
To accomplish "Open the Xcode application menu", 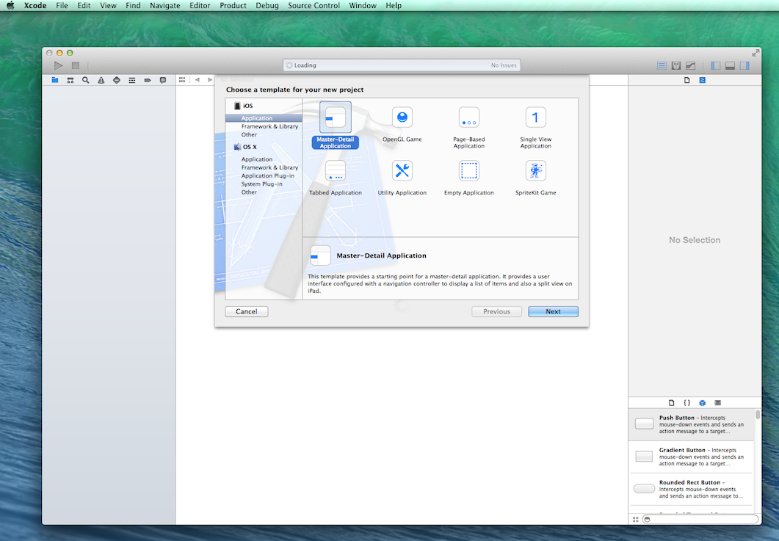I will [x=35, y=5].
